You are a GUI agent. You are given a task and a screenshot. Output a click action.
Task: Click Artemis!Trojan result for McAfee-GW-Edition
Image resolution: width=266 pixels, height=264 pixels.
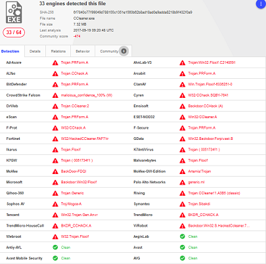tap(200, 171)
